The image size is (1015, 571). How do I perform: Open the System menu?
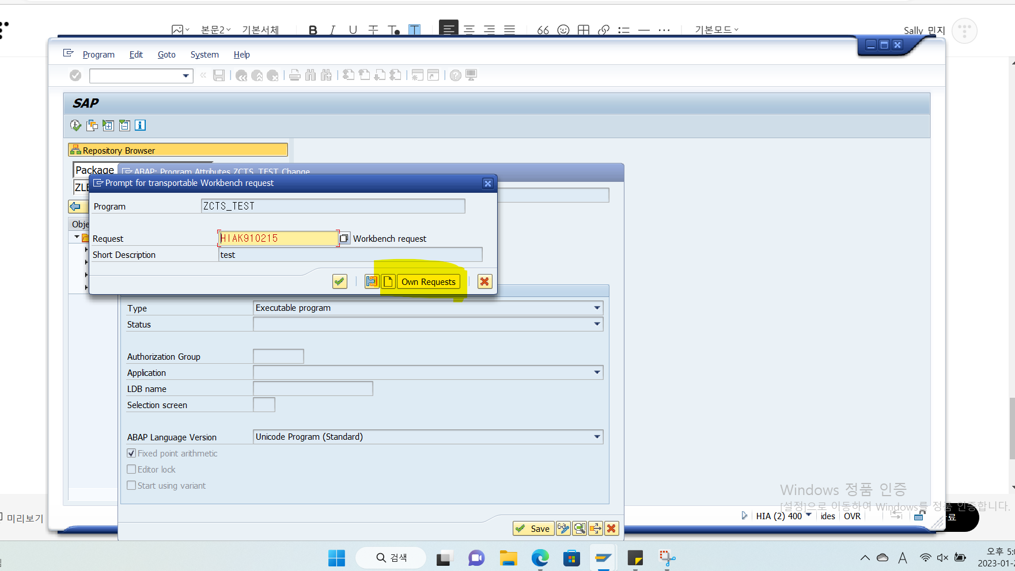[204, 55]
